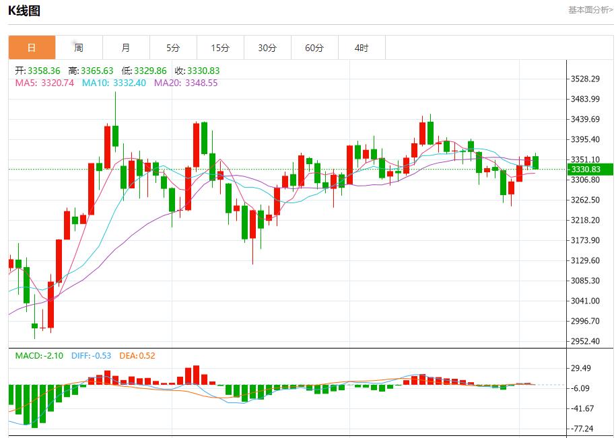Click the DEA: 0.52 label

[x=137, y=355]
